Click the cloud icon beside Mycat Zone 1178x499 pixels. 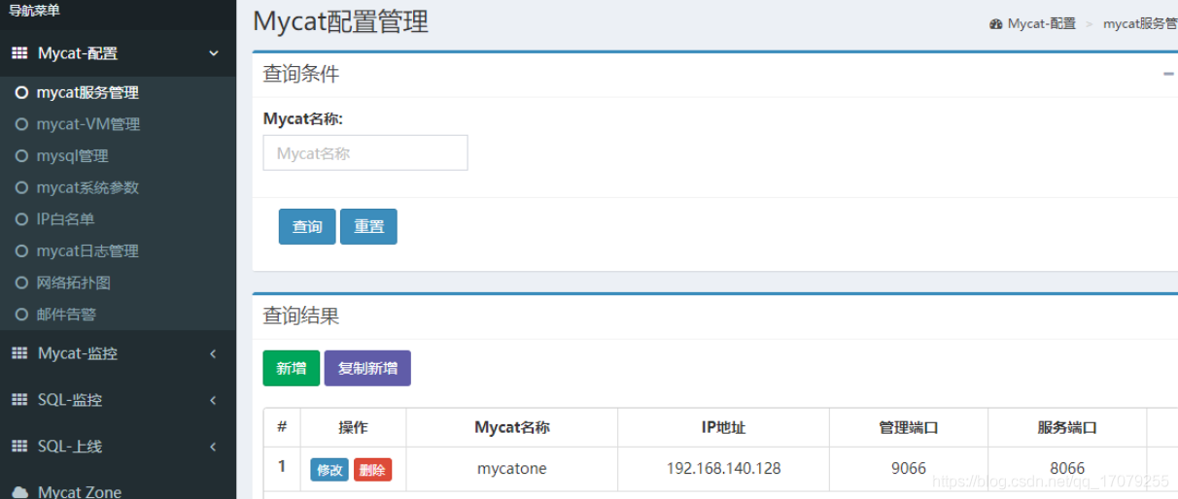coord(19,492)
